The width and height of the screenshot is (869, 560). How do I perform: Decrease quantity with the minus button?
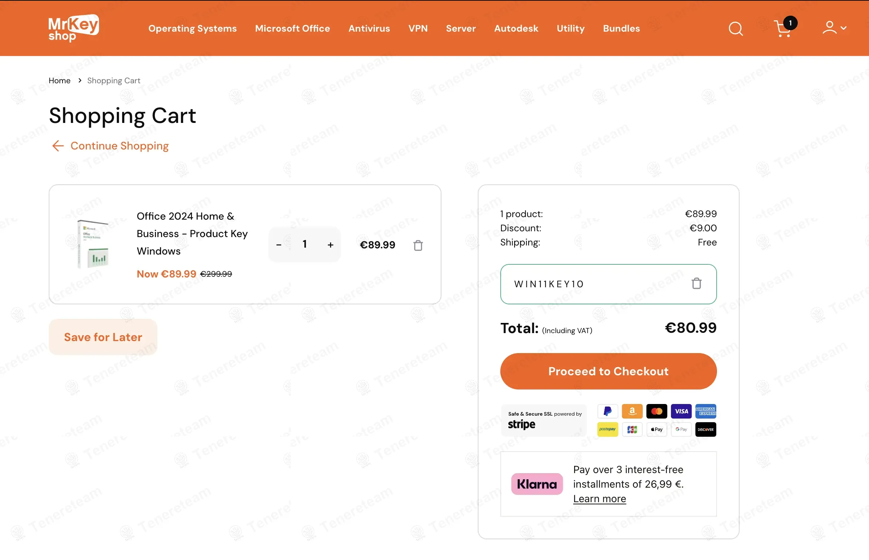279,245
